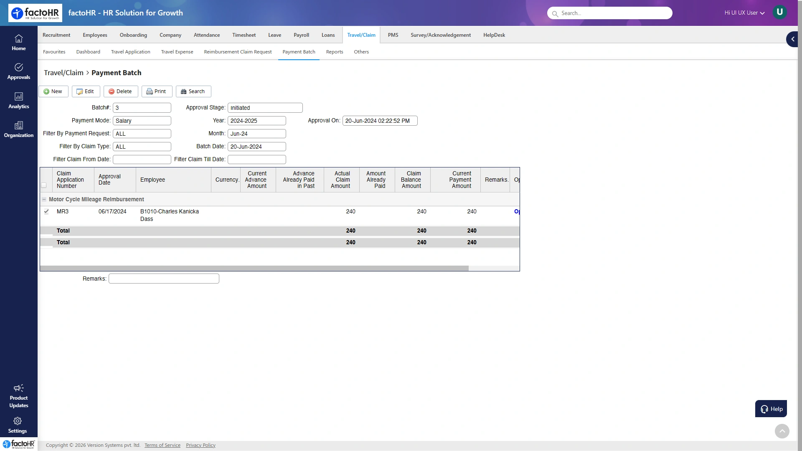Open the Attendance menu
The height and width of the screenshot is (451, 802).
click(207, 35)
